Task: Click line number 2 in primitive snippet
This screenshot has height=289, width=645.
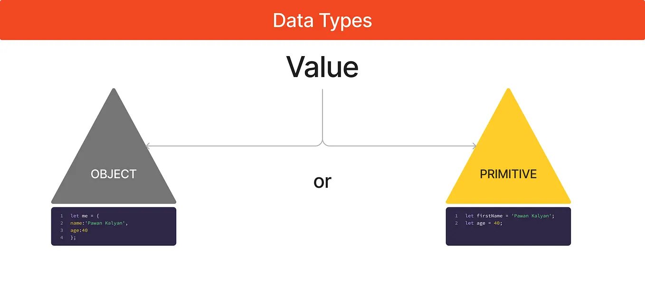Action: [x=456, y=223]
